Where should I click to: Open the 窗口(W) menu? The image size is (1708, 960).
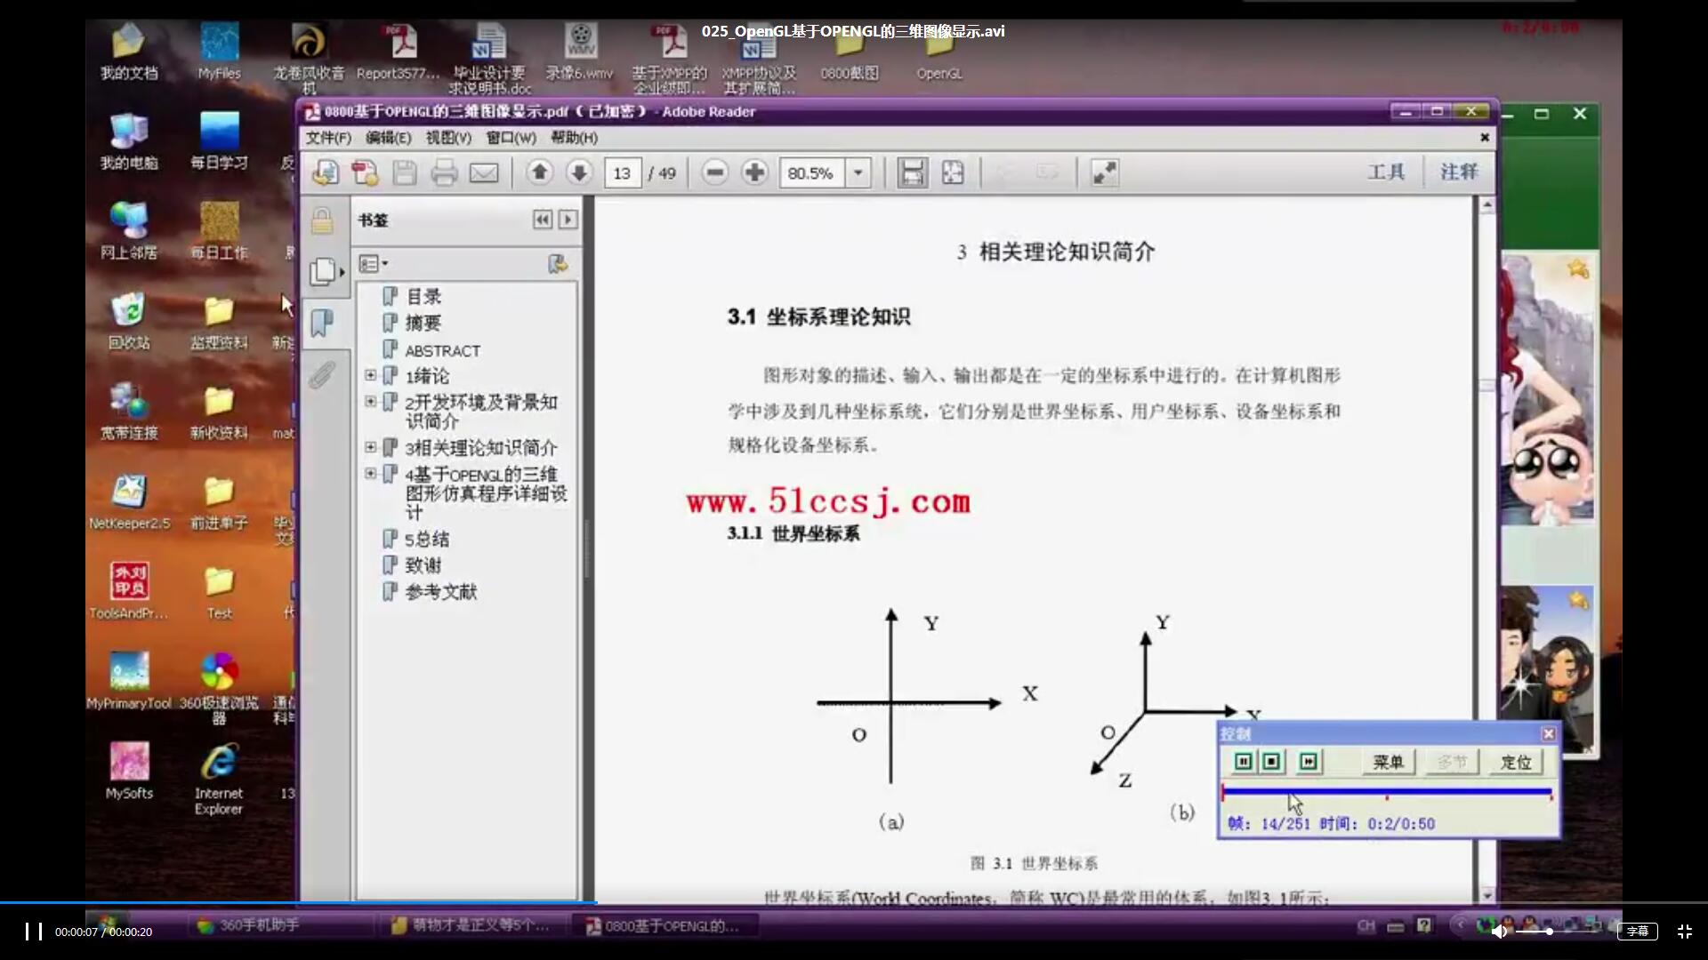pyautogui.click(x=512, y=138)
